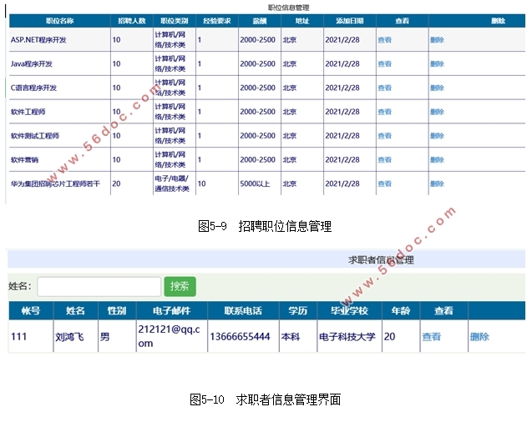Select the 本科 education cell

pyautogui.click(x=298, y=337)
